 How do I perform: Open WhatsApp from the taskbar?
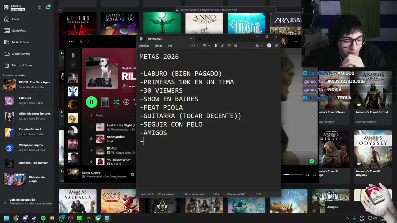[x=61, y=218]
